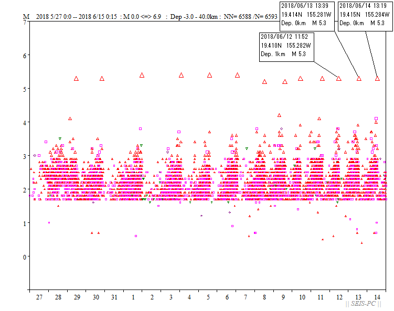This screenshot has height=311, width=394.
Task: Click the y-axis label '5'
Action: [x=25, y=90]
